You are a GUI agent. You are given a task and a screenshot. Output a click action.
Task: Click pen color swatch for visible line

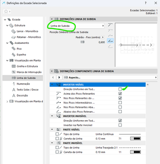135,139
